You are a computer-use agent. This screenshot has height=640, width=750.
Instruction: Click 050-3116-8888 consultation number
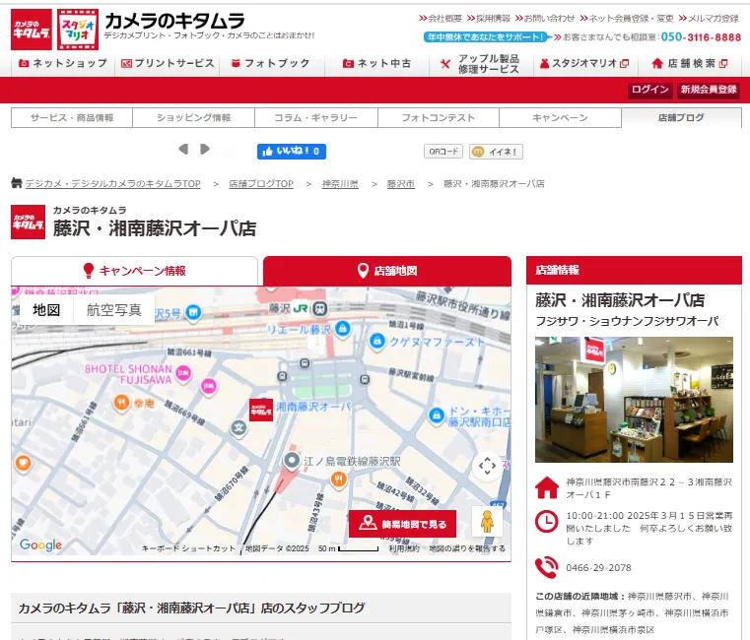[701, 36]
